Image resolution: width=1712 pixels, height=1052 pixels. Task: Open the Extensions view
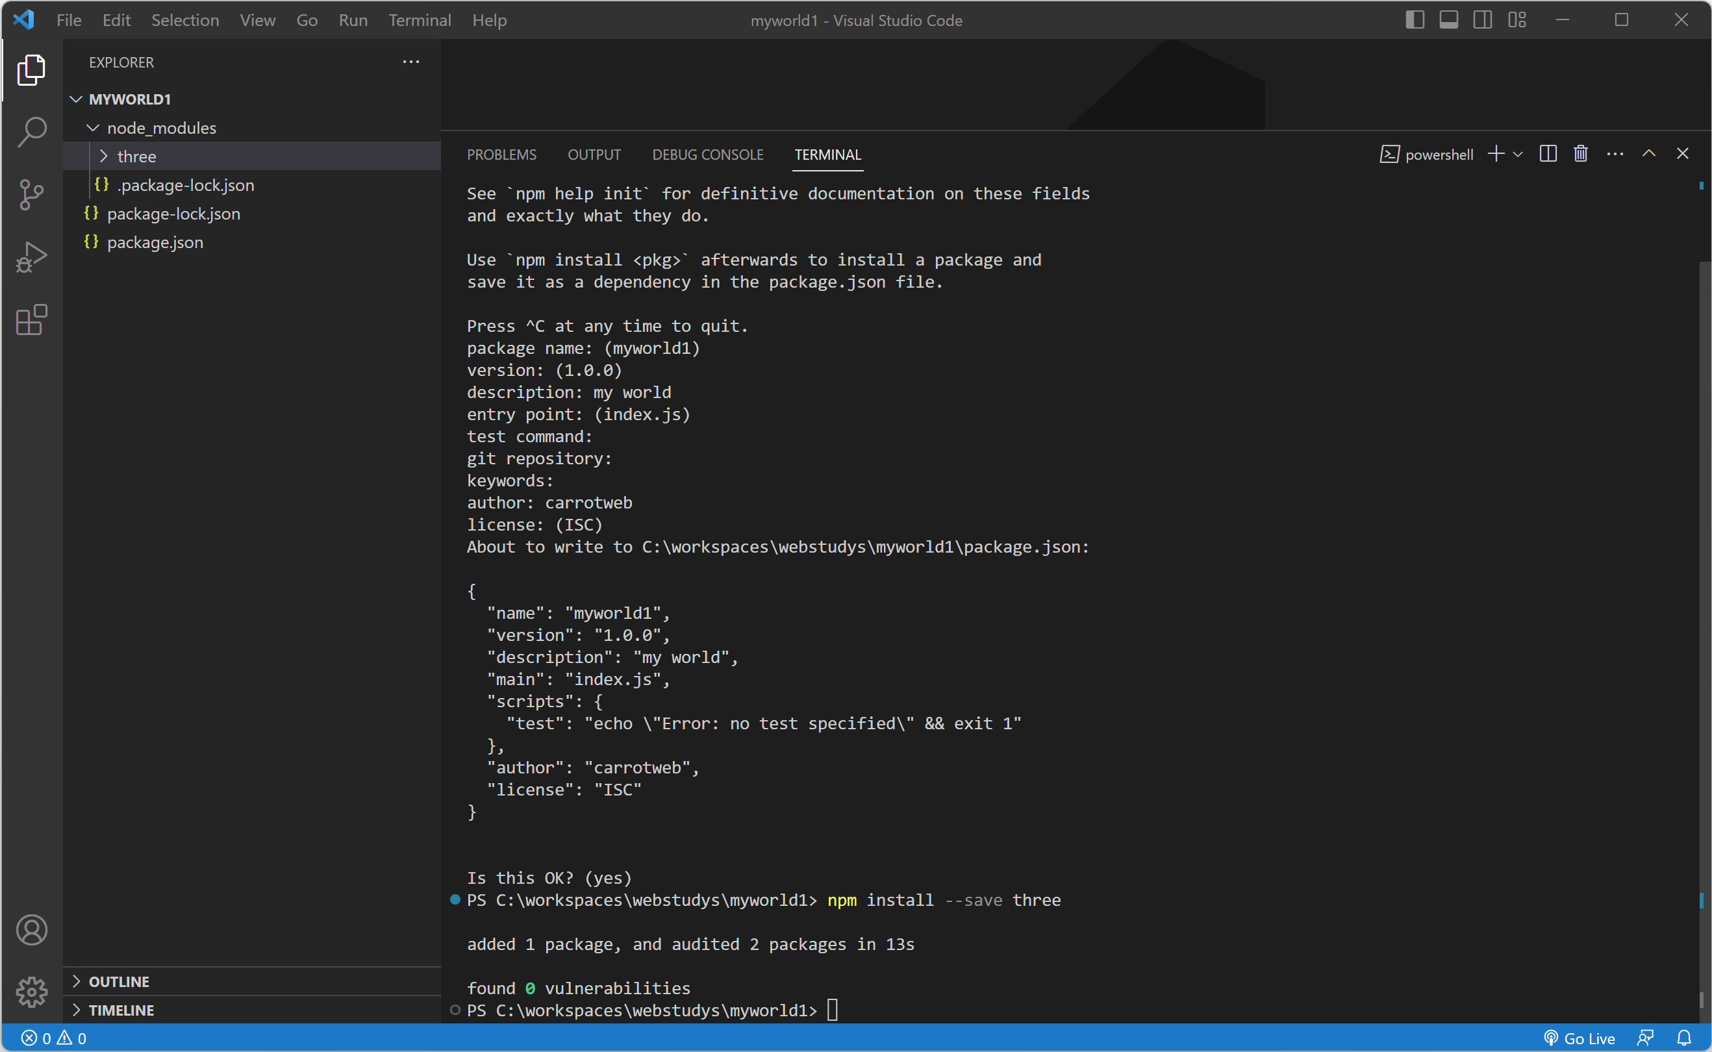tap(31, 320)
